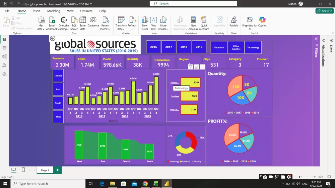
Task: Toggle Office Supplies category slicer
Action: (x=236, y=47)
